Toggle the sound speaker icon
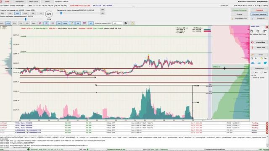Image resolution: width=269 pixels, height=151 pixels. click(x=91, y=23)
